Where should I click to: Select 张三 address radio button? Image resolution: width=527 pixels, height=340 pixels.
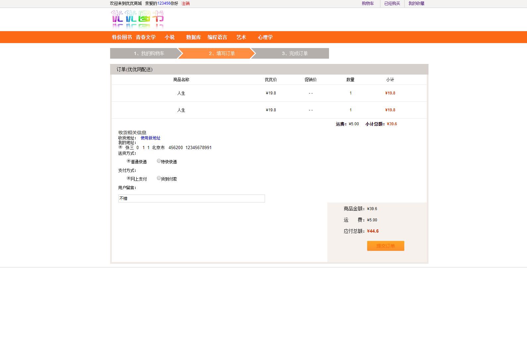pos(120,147)
